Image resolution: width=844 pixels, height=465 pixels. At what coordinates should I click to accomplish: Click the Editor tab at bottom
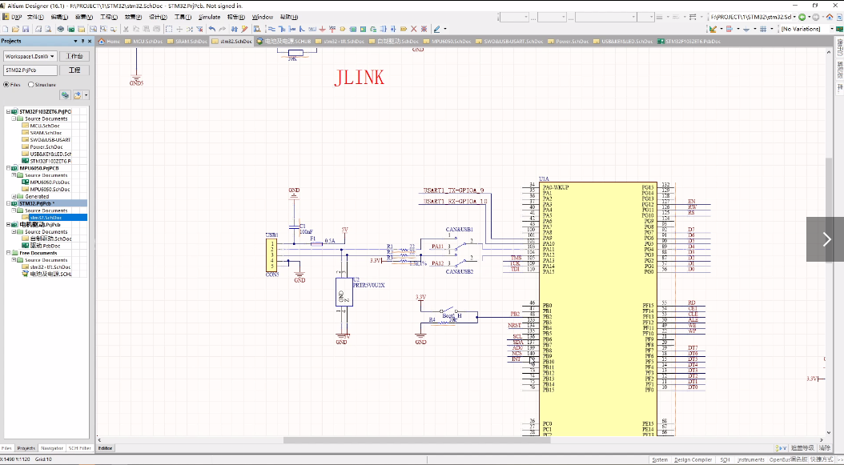pos(106,447)
